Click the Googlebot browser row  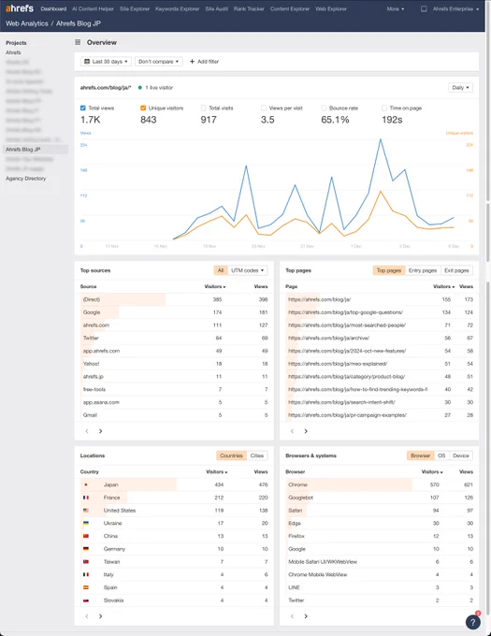(380, 498)
